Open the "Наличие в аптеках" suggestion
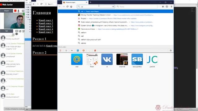The image size is (198, 111). 115,29
